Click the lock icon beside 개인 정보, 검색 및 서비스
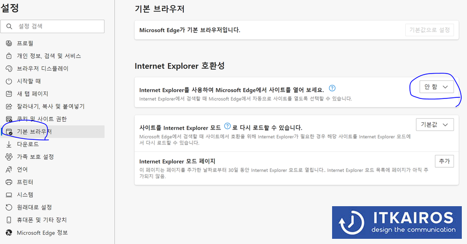Viewport: 467px width, 244px height. point(9,56)
